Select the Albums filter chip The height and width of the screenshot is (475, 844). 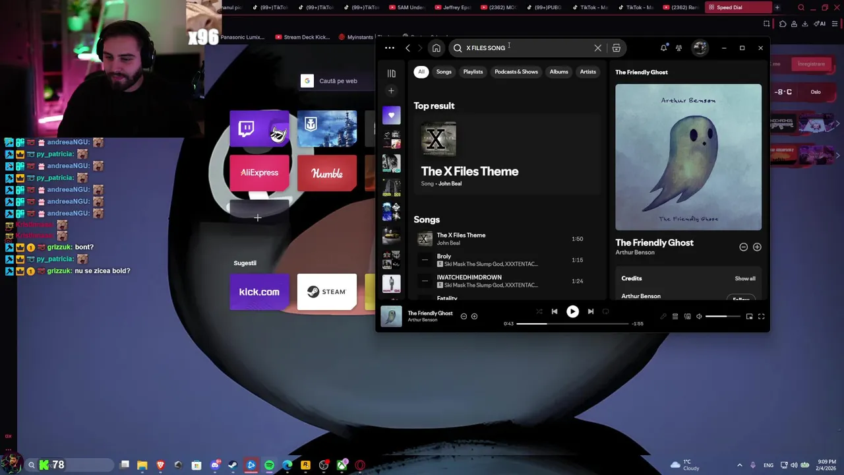[558, 71]
